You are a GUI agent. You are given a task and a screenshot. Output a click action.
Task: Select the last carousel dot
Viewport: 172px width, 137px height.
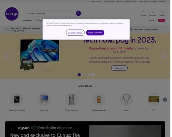click(x=93, y=75)
